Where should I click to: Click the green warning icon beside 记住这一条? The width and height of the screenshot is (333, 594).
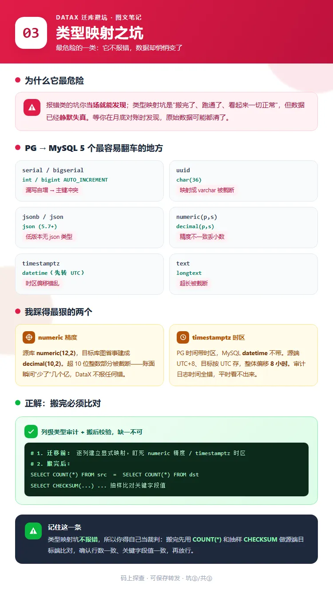click(33, 531)
